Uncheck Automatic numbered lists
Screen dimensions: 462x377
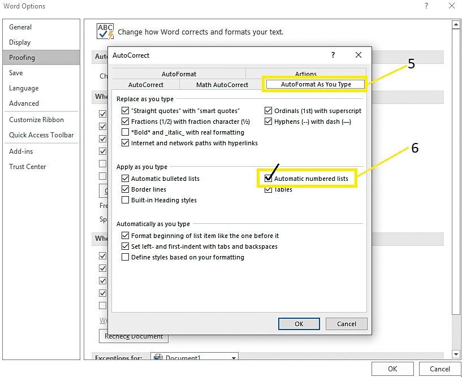[x=268, y=179]
